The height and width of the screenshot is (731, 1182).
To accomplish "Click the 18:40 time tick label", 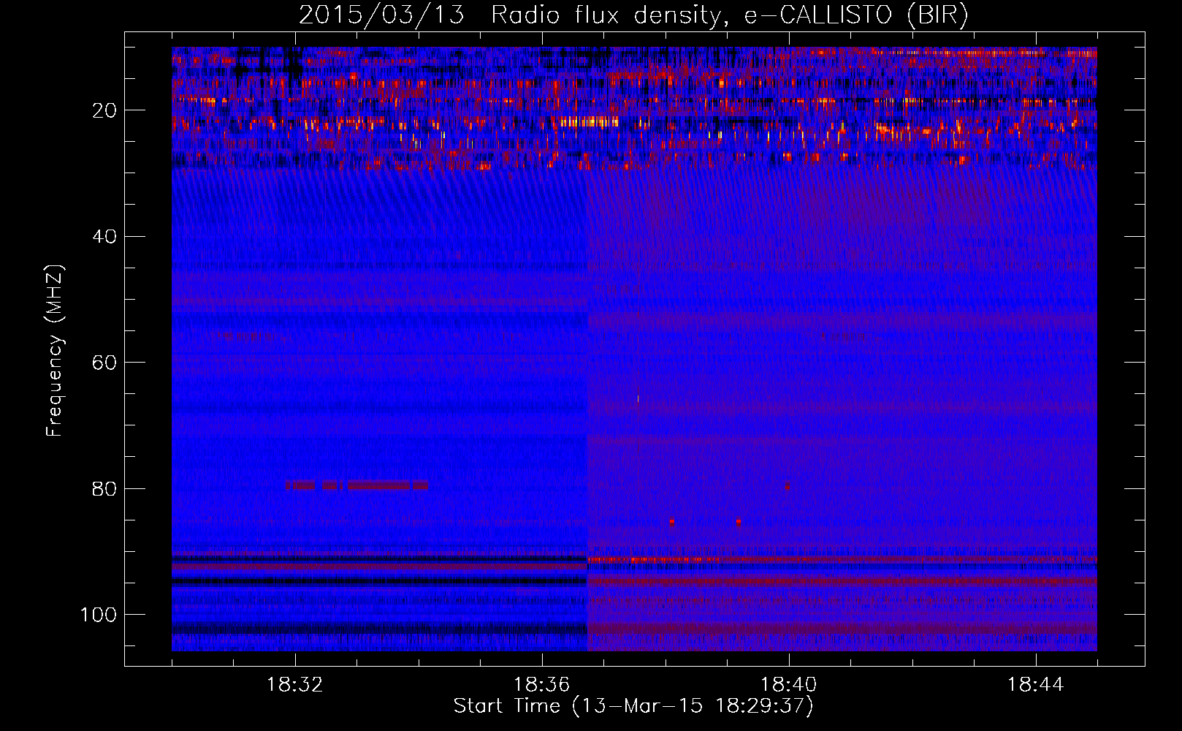I will (x=789, y=685).
